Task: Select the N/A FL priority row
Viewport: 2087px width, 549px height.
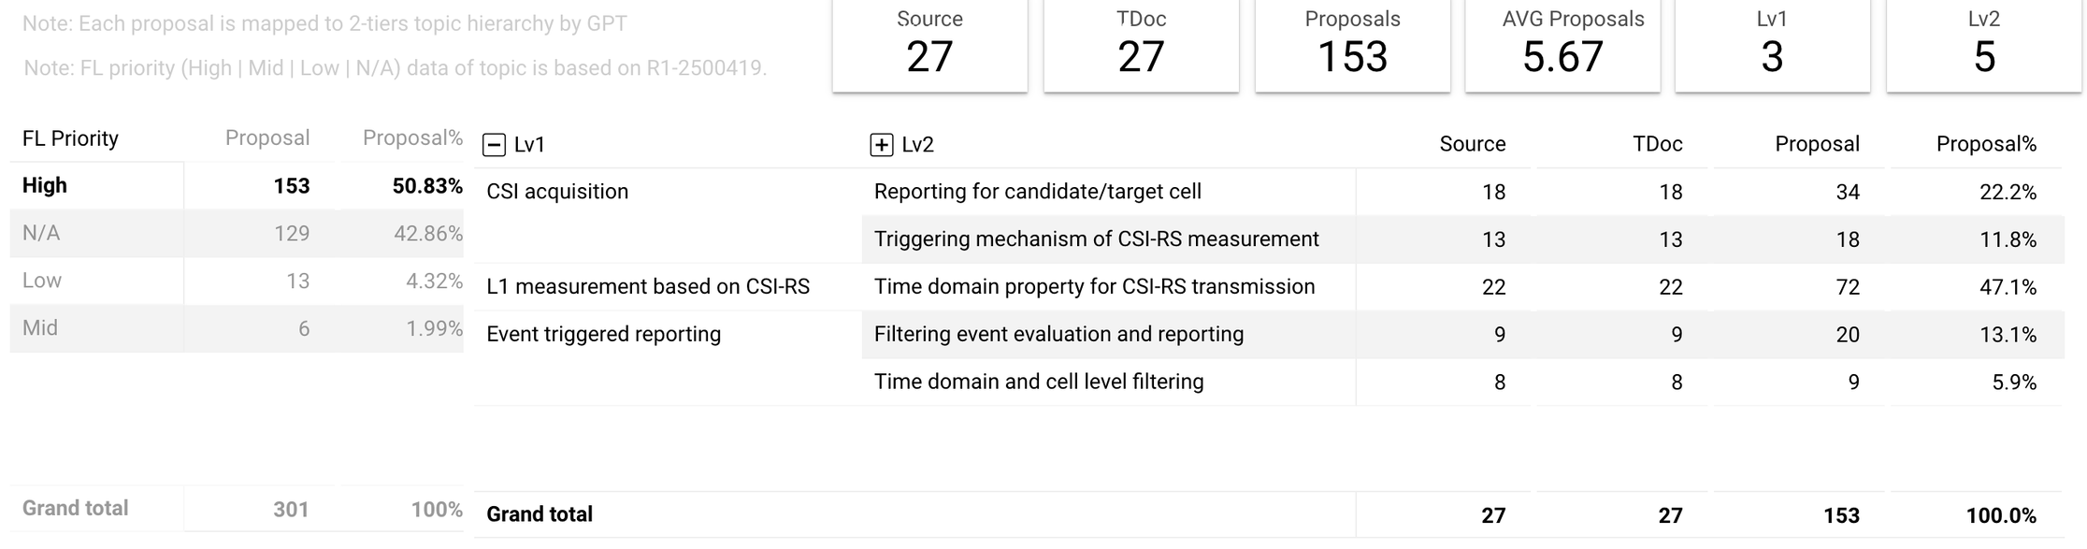Action: tap(237, 233)
